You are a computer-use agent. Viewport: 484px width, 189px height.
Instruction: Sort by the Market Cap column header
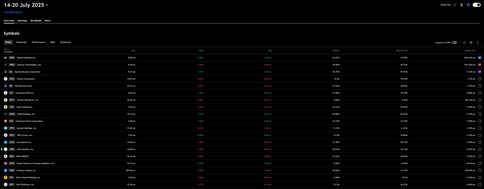click(x=470, y=50)
